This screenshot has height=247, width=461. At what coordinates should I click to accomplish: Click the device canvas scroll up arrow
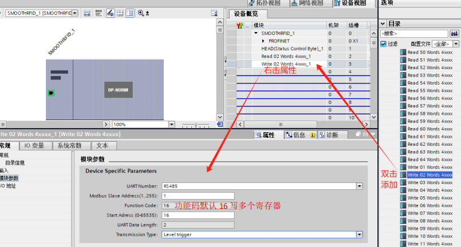tap(220, 22)
